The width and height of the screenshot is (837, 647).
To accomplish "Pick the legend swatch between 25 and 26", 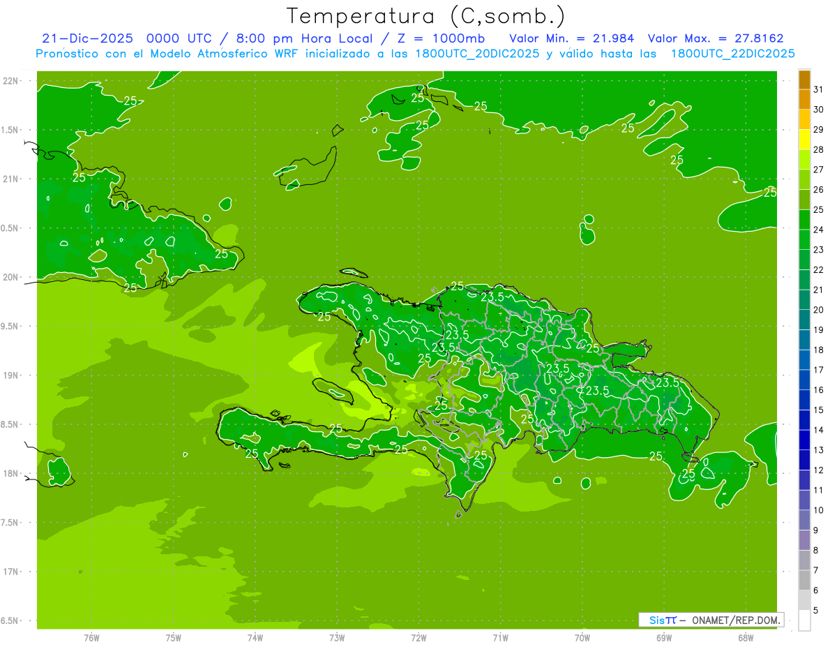I will tap(804, 200).
